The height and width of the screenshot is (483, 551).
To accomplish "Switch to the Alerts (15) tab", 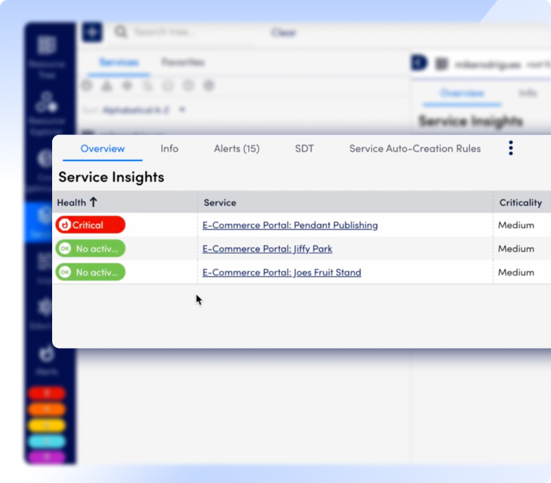I will tap(236, 149).
